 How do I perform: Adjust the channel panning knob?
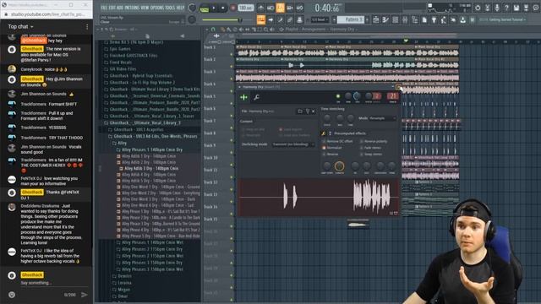pos(348,96)
